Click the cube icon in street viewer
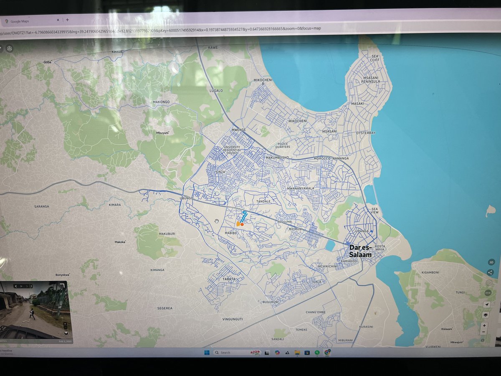 click(66, 333)
